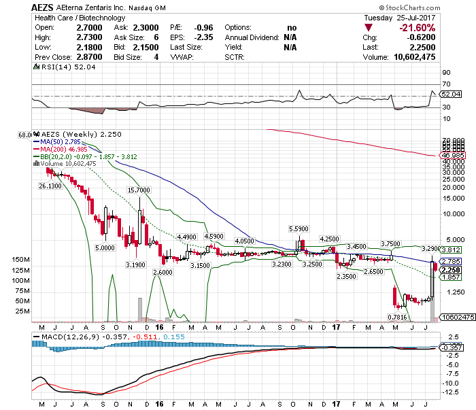Viewport: 476px width, 410px height.
Task: Click the 2.250 last price tag
Action: pyautogui.click(x=451, y=270)
